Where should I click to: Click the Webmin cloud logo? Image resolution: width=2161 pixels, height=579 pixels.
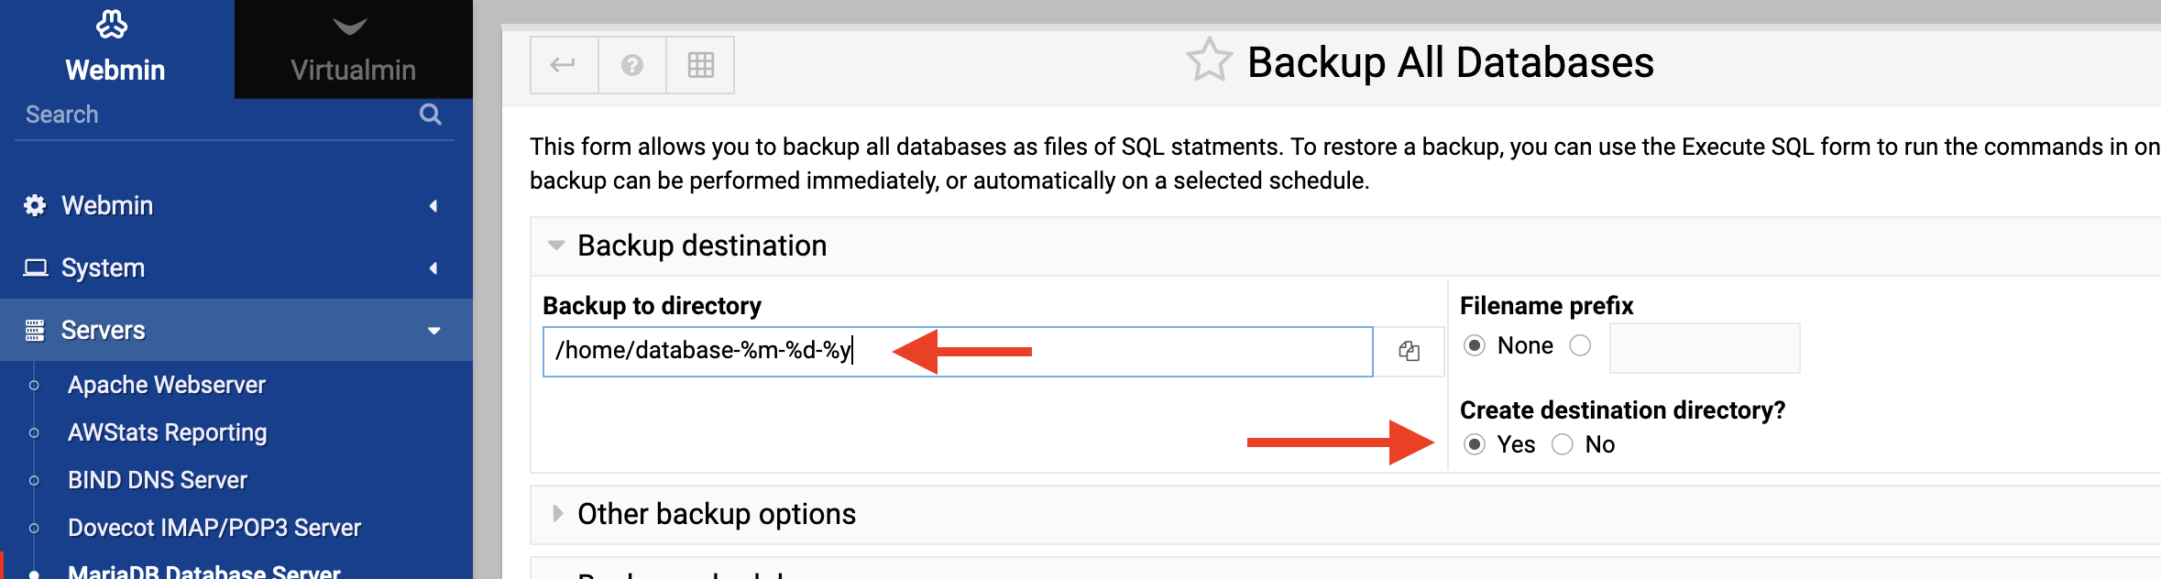click(x=114, y=26)
